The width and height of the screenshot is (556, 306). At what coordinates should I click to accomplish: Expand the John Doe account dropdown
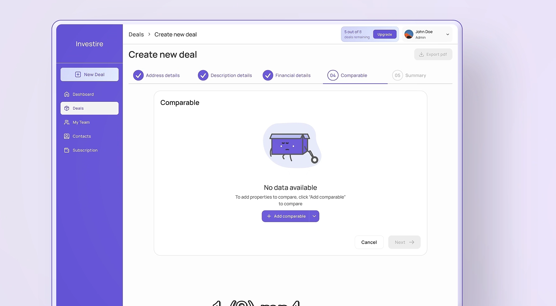pos(447,34)
